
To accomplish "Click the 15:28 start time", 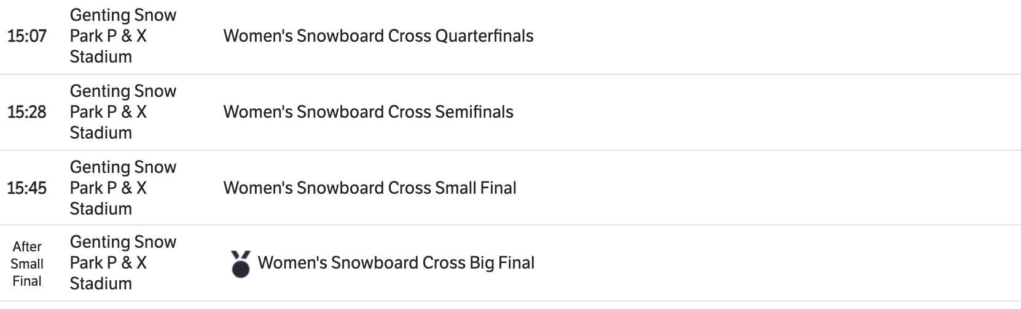I will pos(27,112).
